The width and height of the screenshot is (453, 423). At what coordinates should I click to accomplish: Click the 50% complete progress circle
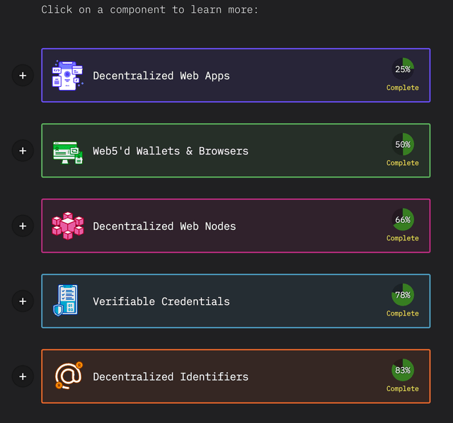[403, 144]
